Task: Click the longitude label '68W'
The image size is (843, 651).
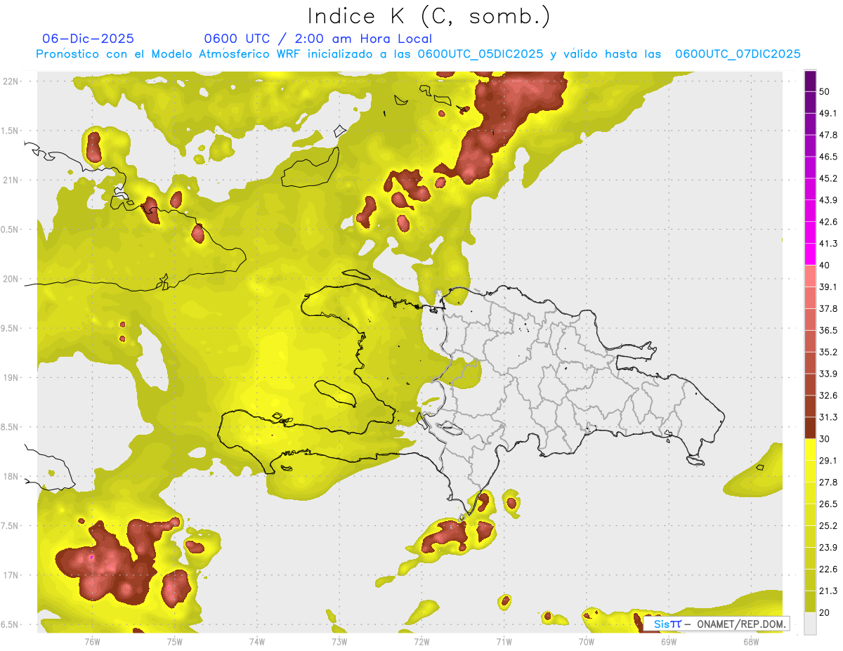Action: 751,641
